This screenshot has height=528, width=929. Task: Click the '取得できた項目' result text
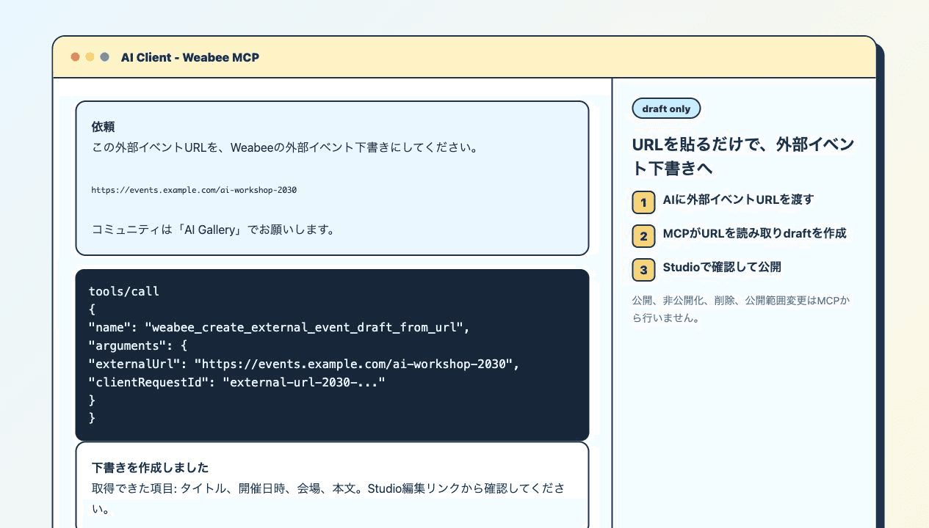pos(329,498)
